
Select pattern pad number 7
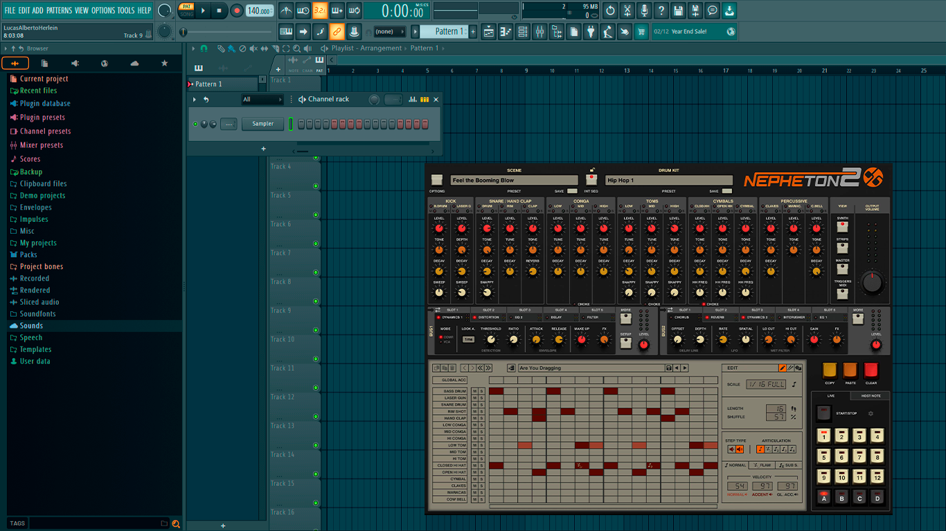[x=859, y=456]
